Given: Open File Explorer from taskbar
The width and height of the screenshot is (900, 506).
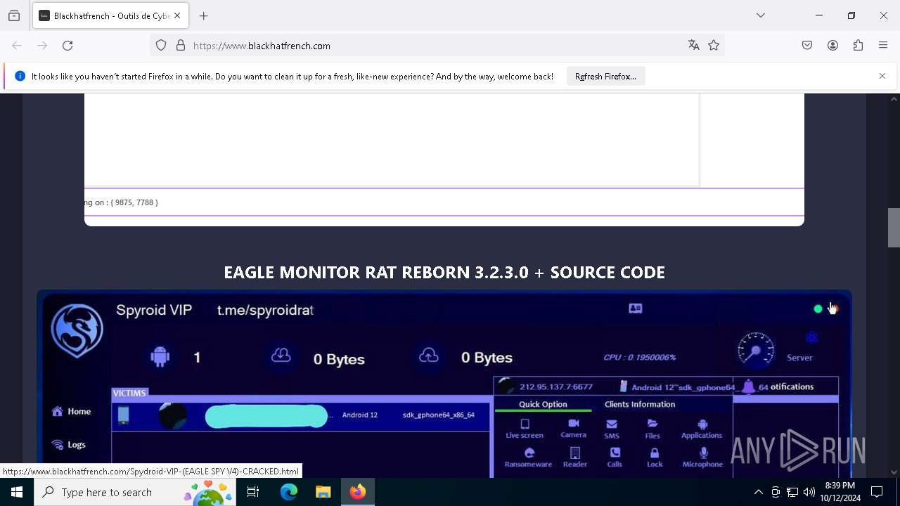Looking at the screenshot, I should pos(323,492).
